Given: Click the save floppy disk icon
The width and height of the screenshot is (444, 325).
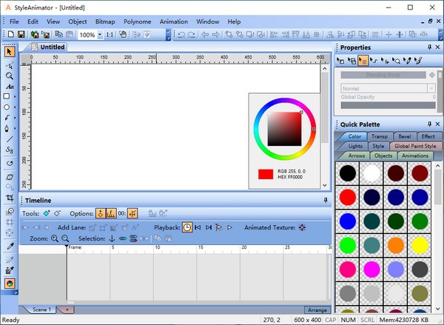Looking at the screenshot, I should click(x=21, y=34).
